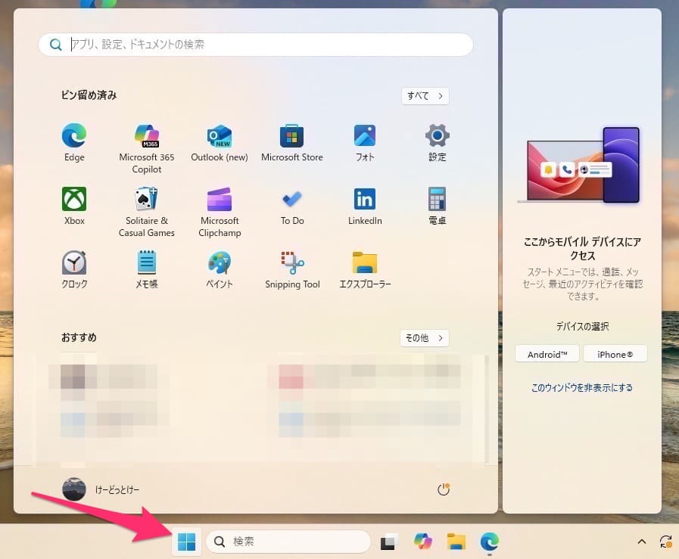
Task: Click このウィンドウを非表示にする link
Action: [x=581, y=388]
